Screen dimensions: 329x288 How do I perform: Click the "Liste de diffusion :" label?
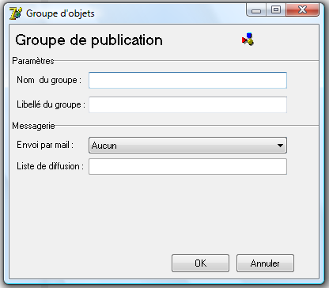[x=50, y=166]
